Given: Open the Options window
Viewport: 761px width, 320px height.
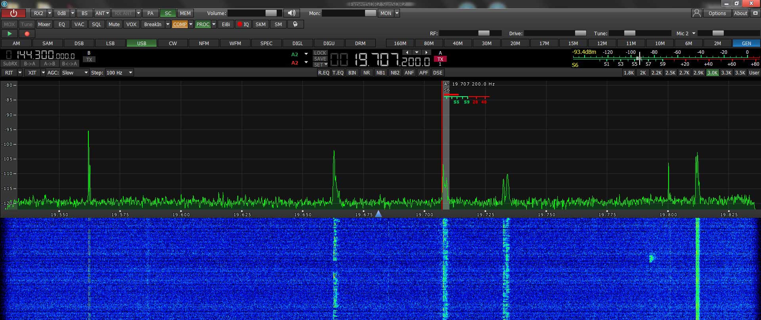Looking at the screenshot, I should click(x=717, y=13).
